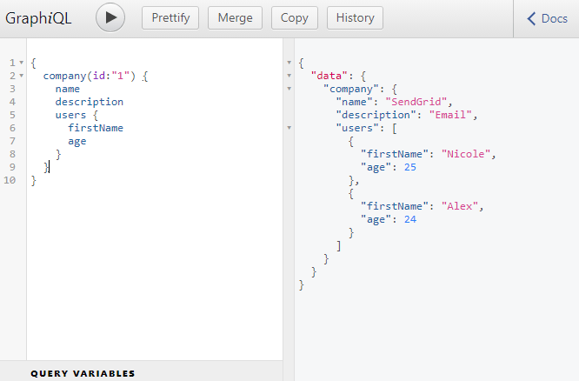
Task: Click the firstName field in the query editor
Action: (x=95, y=128)
